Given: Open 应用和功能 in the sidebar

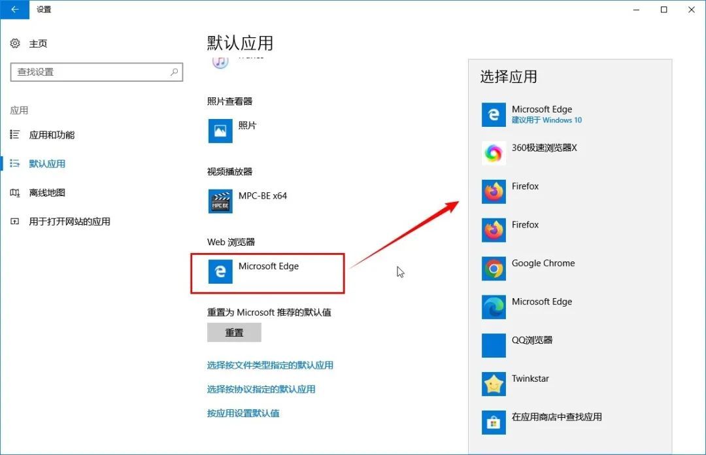Looking at the screenshot, I should pyautogui.click(x=52, y=135).
